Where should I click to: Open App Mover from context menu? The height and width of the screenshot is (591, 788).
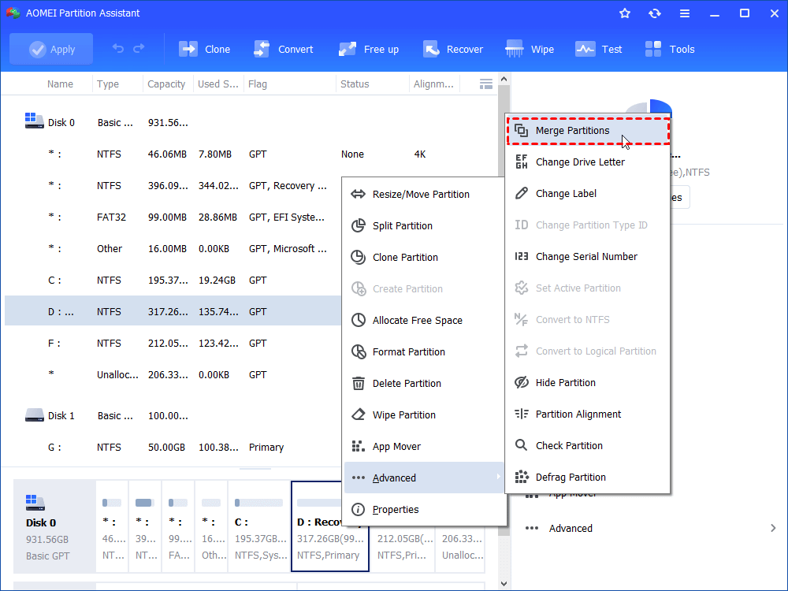coord(424,446)
